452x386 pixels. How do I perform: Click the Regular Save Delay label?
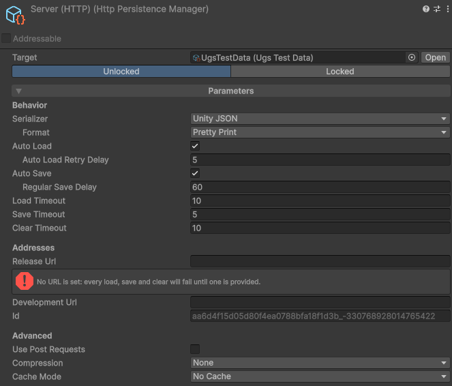pos(60,187)
